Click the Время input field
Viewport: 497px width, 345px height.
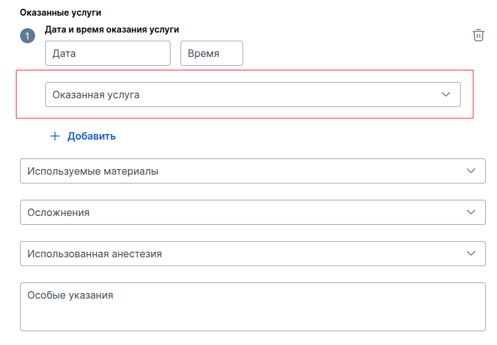[x=212, y=53]
